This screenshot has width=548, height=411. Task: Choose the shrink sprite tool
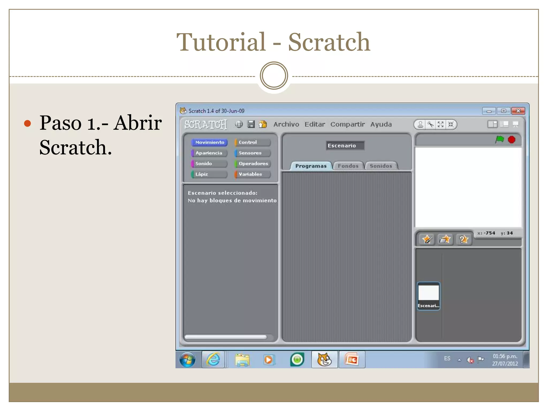coord(451,124)
